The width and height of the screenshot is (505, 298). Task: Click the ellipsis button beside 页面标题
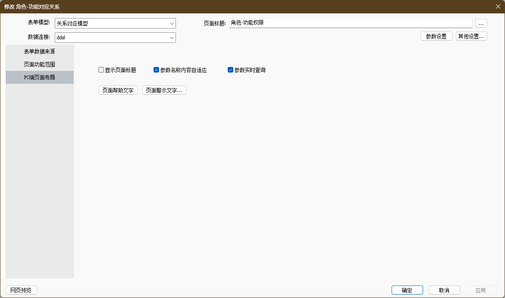(481, 23)
